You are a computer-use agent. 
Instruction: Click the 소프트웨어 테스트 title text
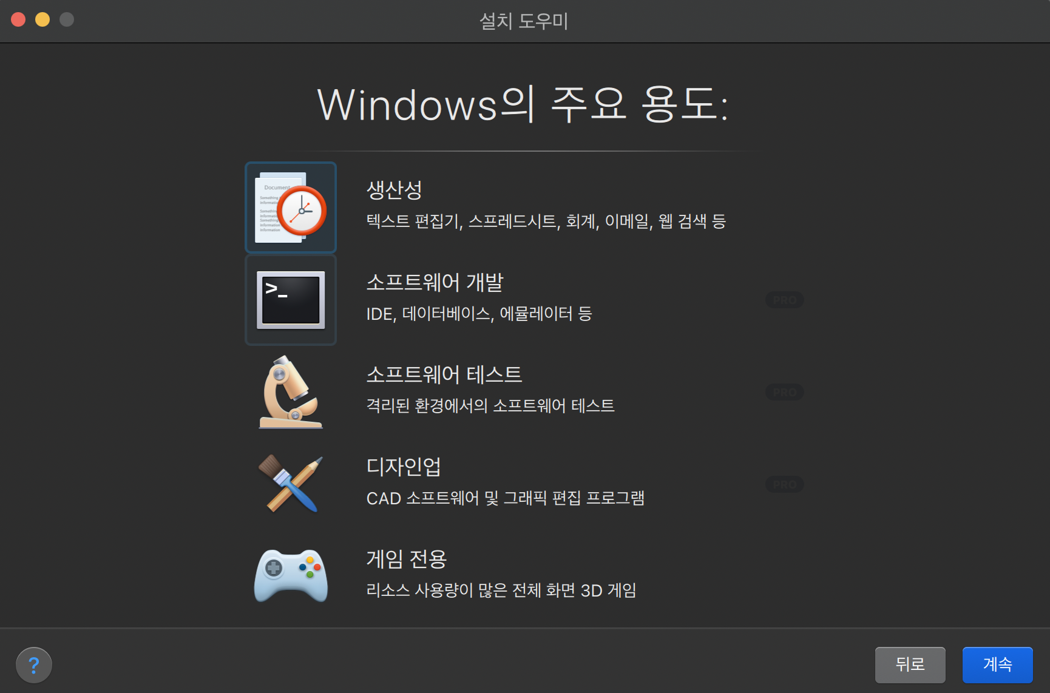(x=444, y=374)
